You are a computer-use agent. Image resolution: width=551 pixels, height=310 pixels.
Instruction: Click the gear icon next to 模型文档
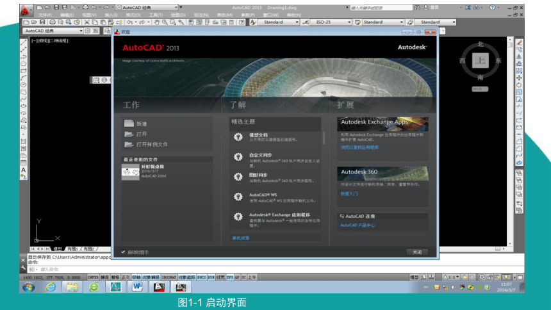tap(238, 136)
